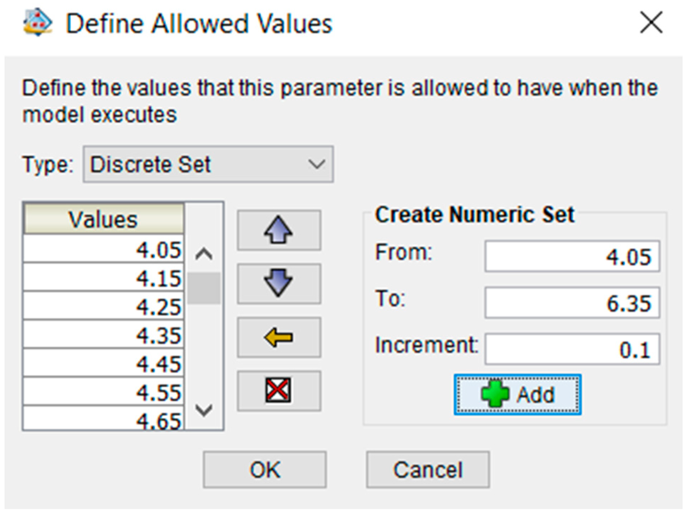Click the Increment field containing 0.1

[572, 349]
